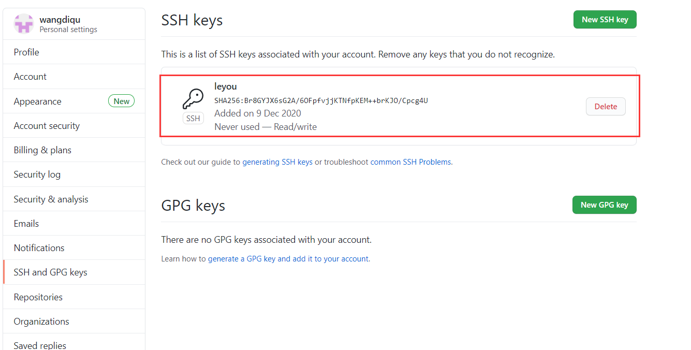Select Account security in sidebar
691x350 pixels.
(47, 126)
